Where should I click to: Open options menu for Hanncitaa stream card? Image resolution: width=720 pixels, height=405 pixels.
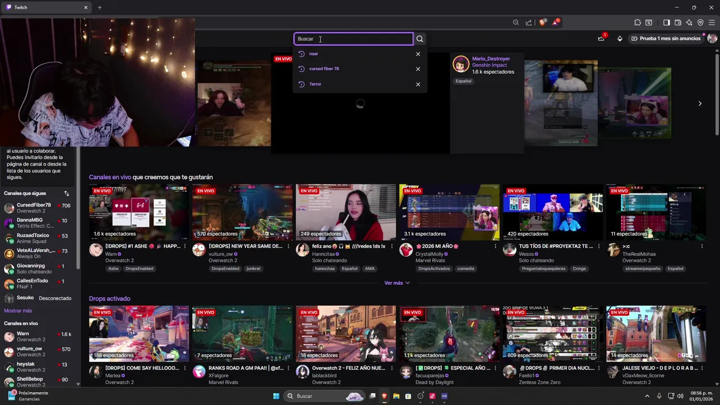point(392,246)
